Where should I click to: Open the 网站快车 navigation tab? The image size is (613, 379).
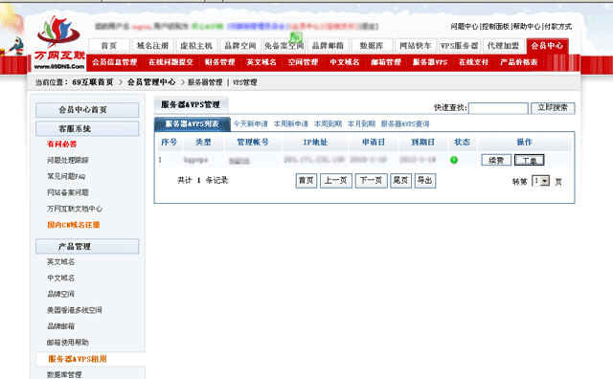[x=415, y=46]
